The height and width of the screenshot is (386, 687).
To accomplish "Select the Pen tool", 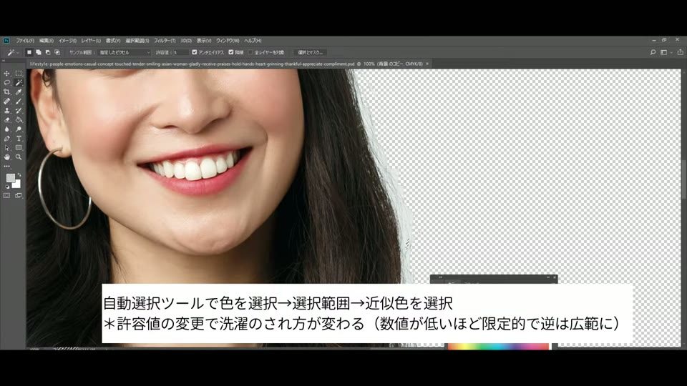I will tap(6, 138).
